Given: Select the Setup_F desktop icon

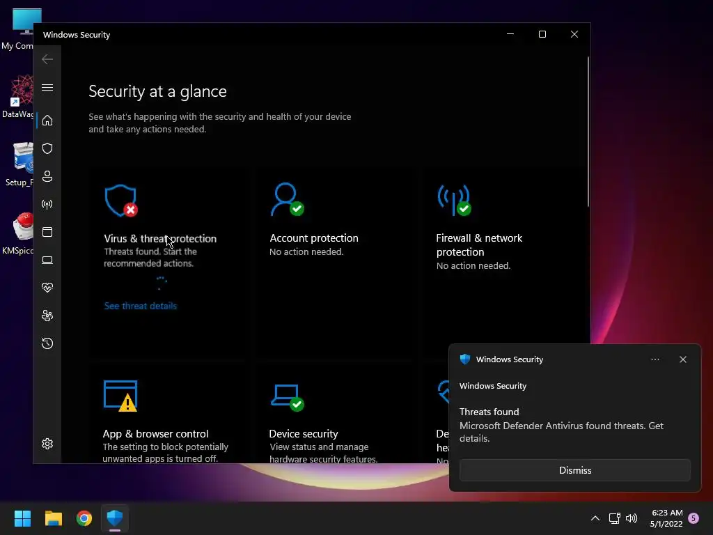Looking at the screenshot, I should [x=17, y=164].
